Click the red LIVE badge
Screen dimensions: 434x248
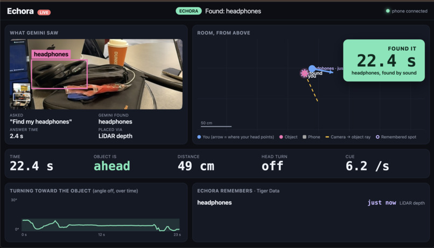coord(44,12)
